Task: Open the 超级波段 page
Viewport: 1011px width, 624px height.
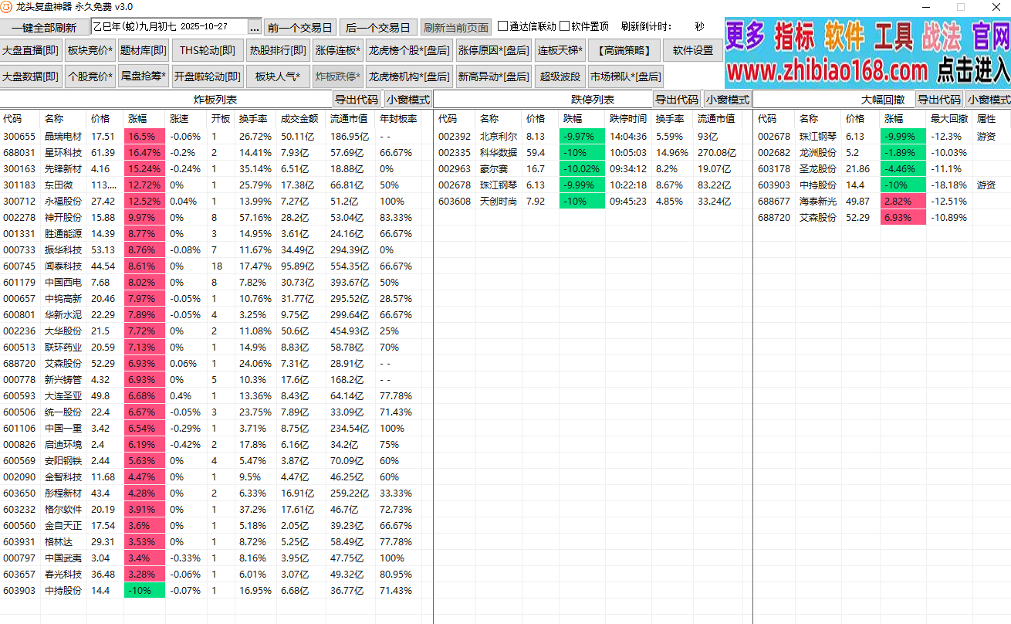Action: [x=561, y=76]
